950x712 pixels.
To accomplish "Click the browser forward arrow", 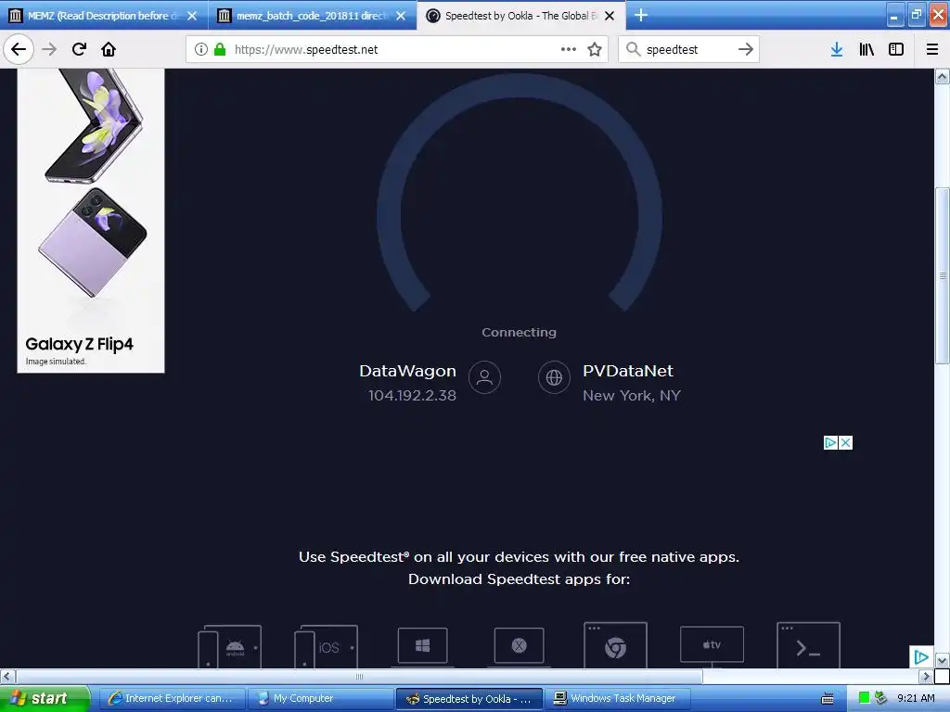I will click(x=49, y=49).
